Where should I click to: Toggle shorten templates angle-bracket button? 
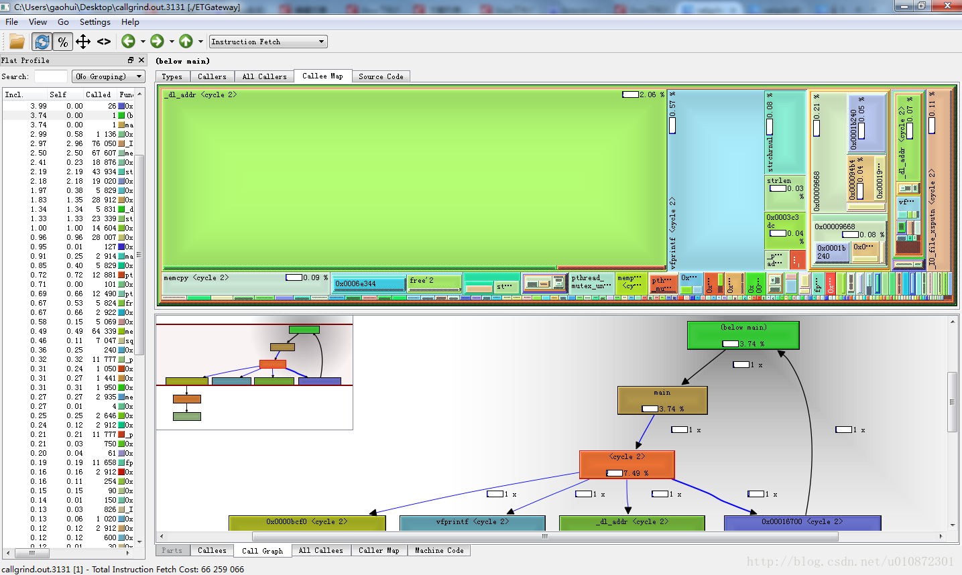(x=104, y=42)
